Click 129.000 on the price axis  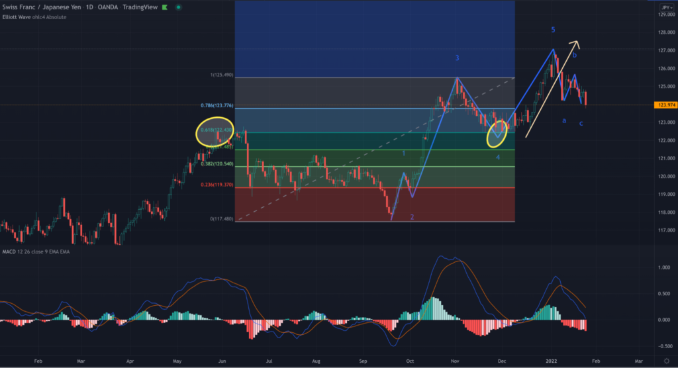(x=666, y=15)
